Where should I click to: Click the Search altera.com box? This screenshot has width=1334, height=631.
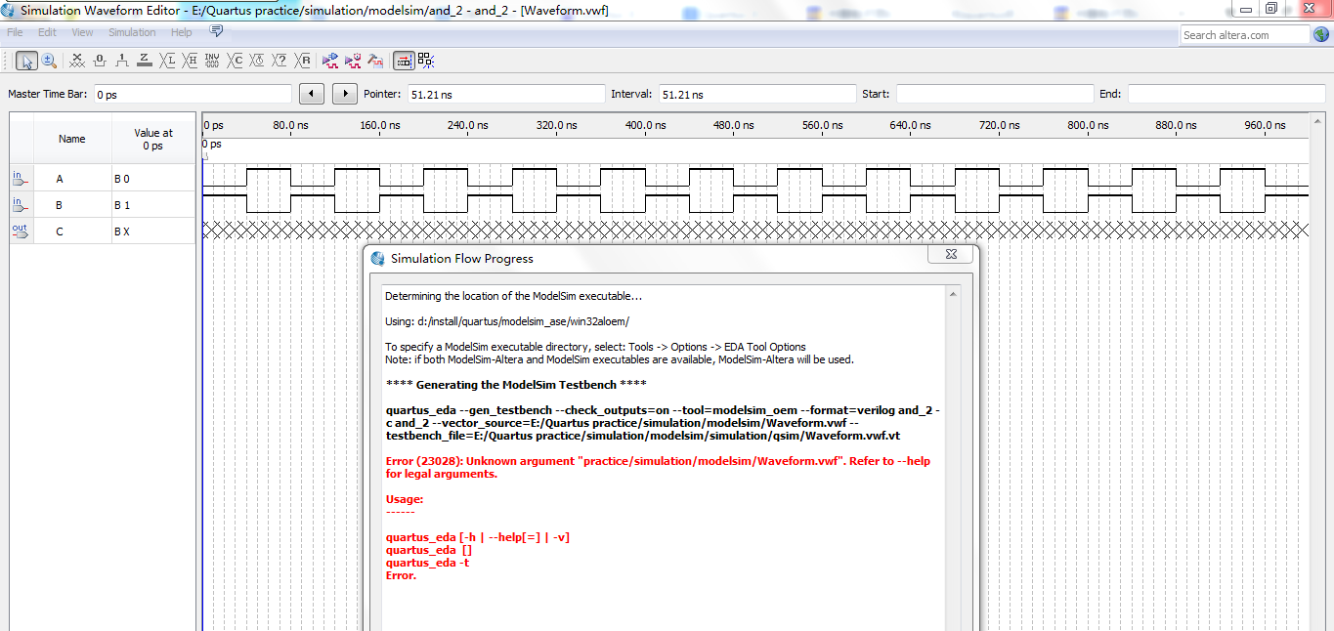1243,35
